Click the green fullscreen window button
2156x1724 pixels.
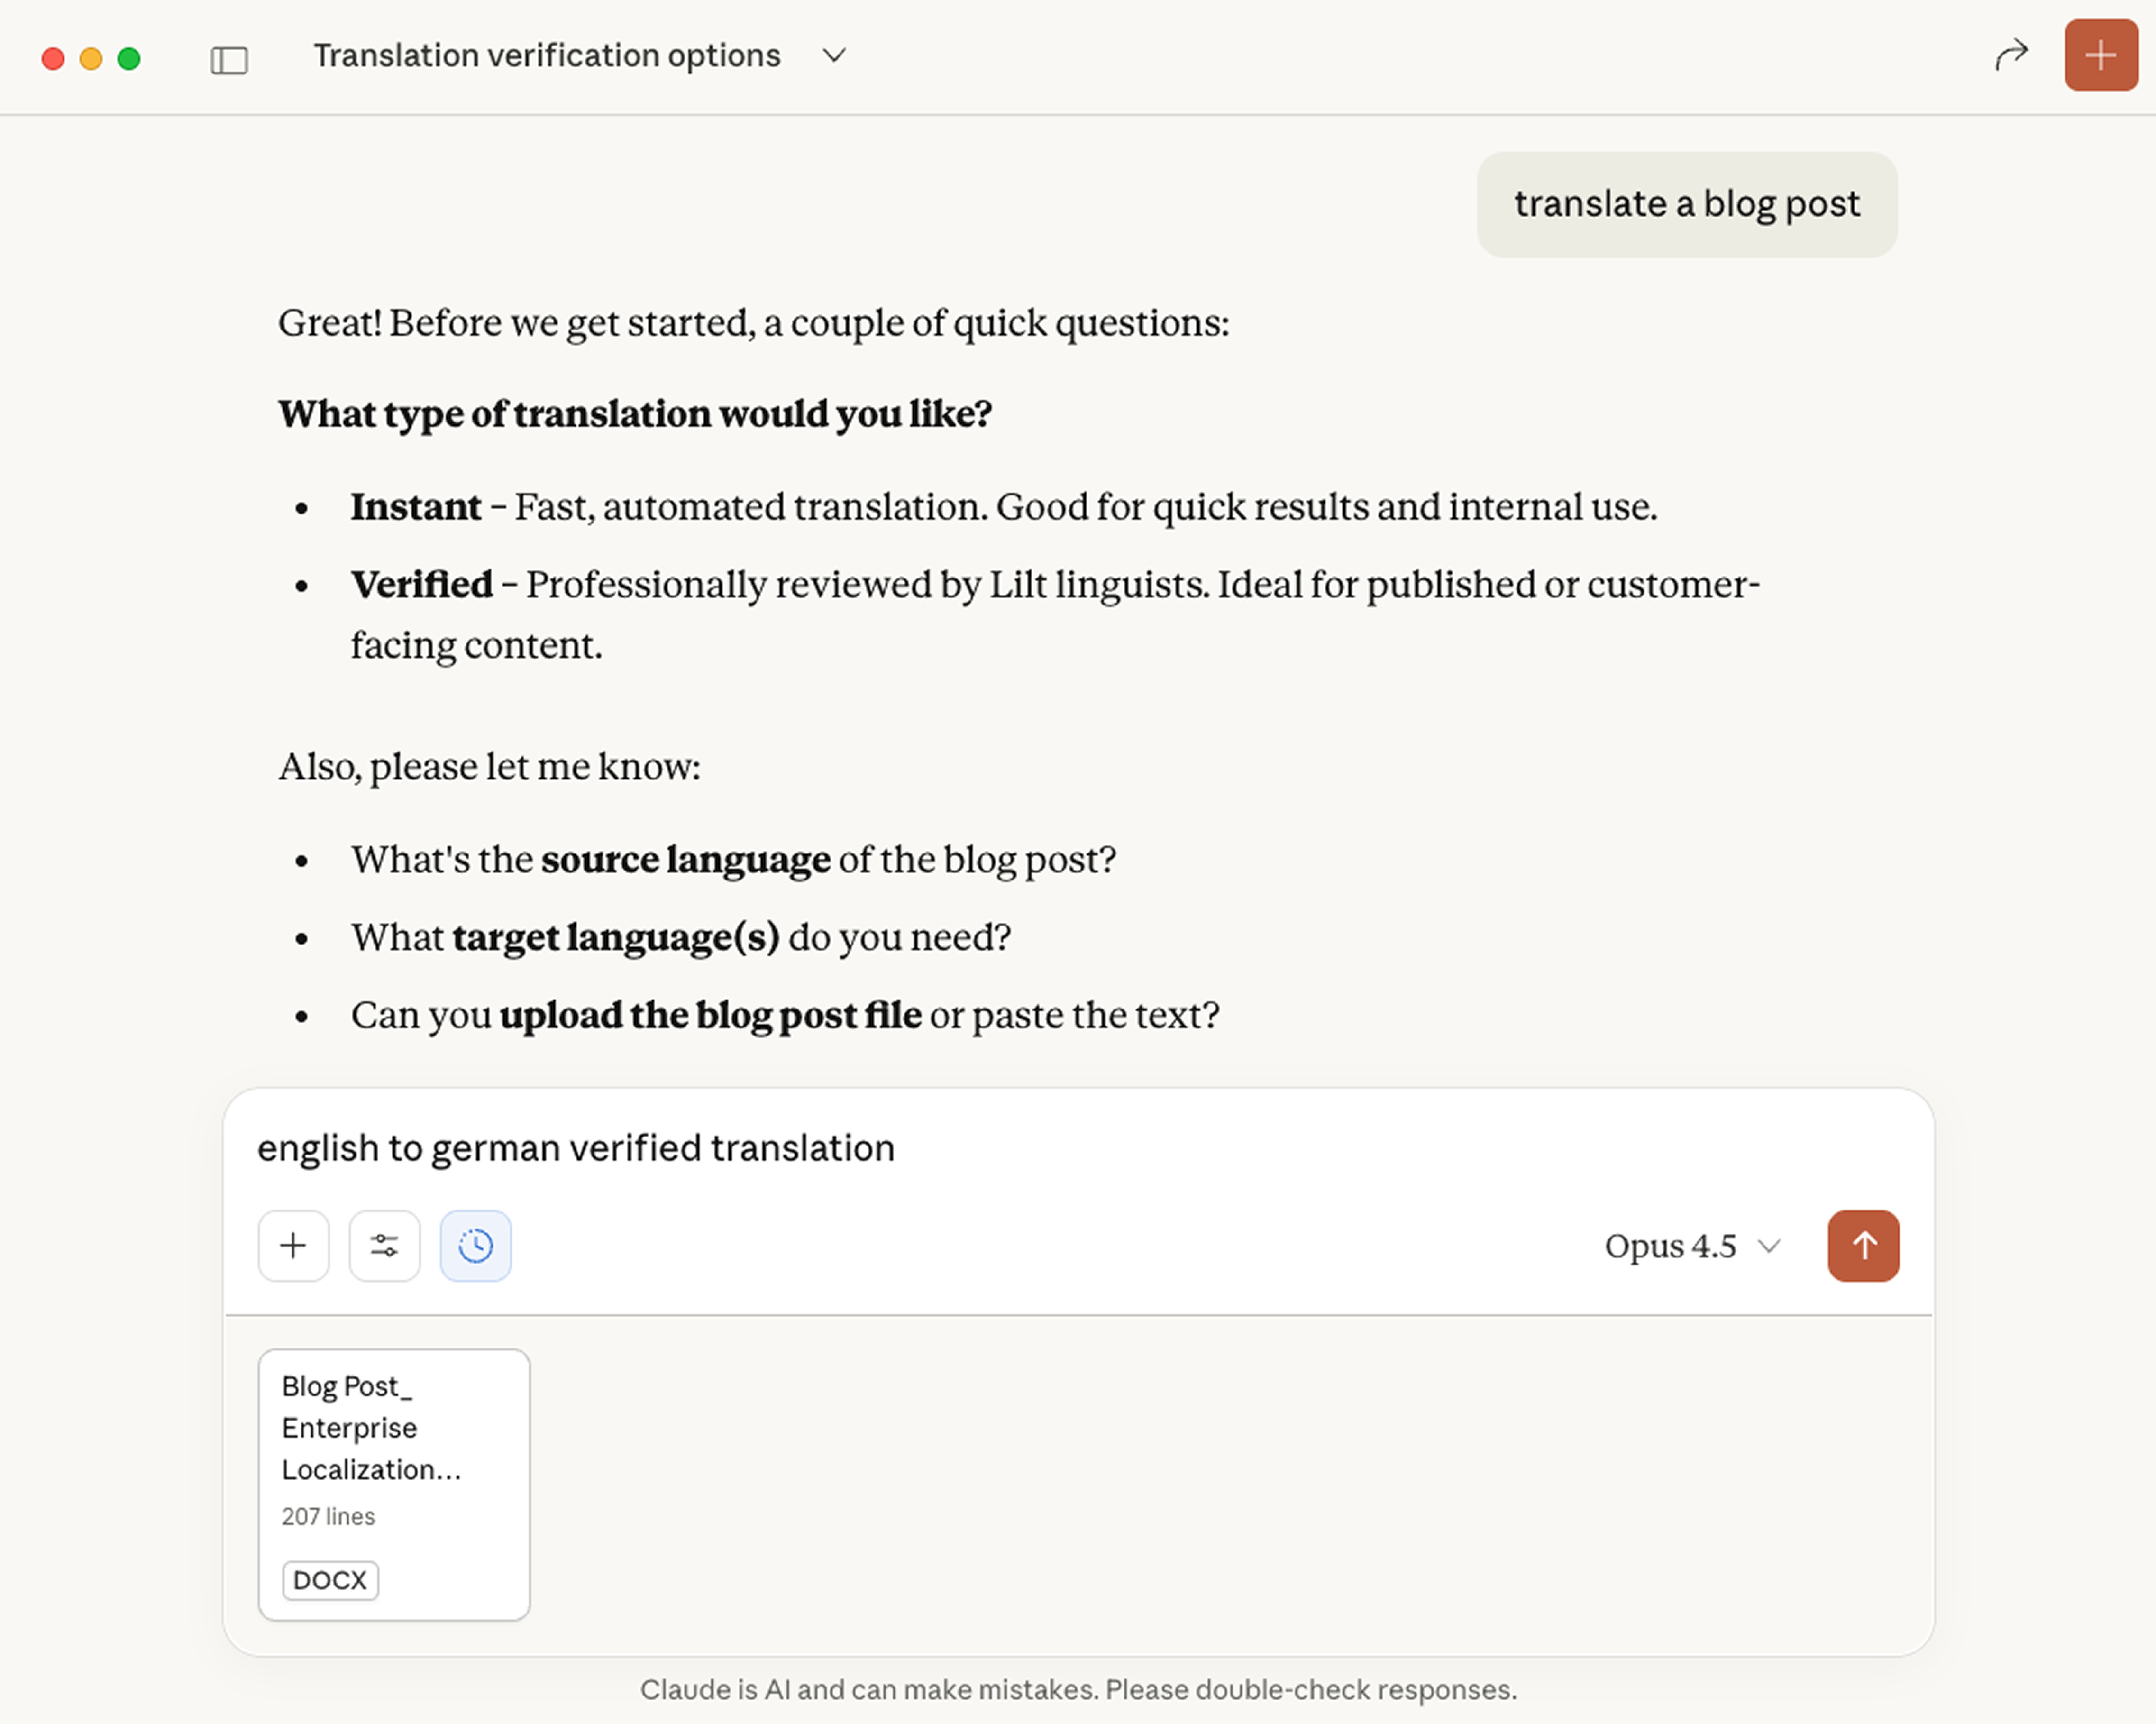(129, 59)
